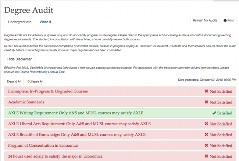Select the Undergraduate tab
This screenshot has width=239, height=161.
point(19,22)
